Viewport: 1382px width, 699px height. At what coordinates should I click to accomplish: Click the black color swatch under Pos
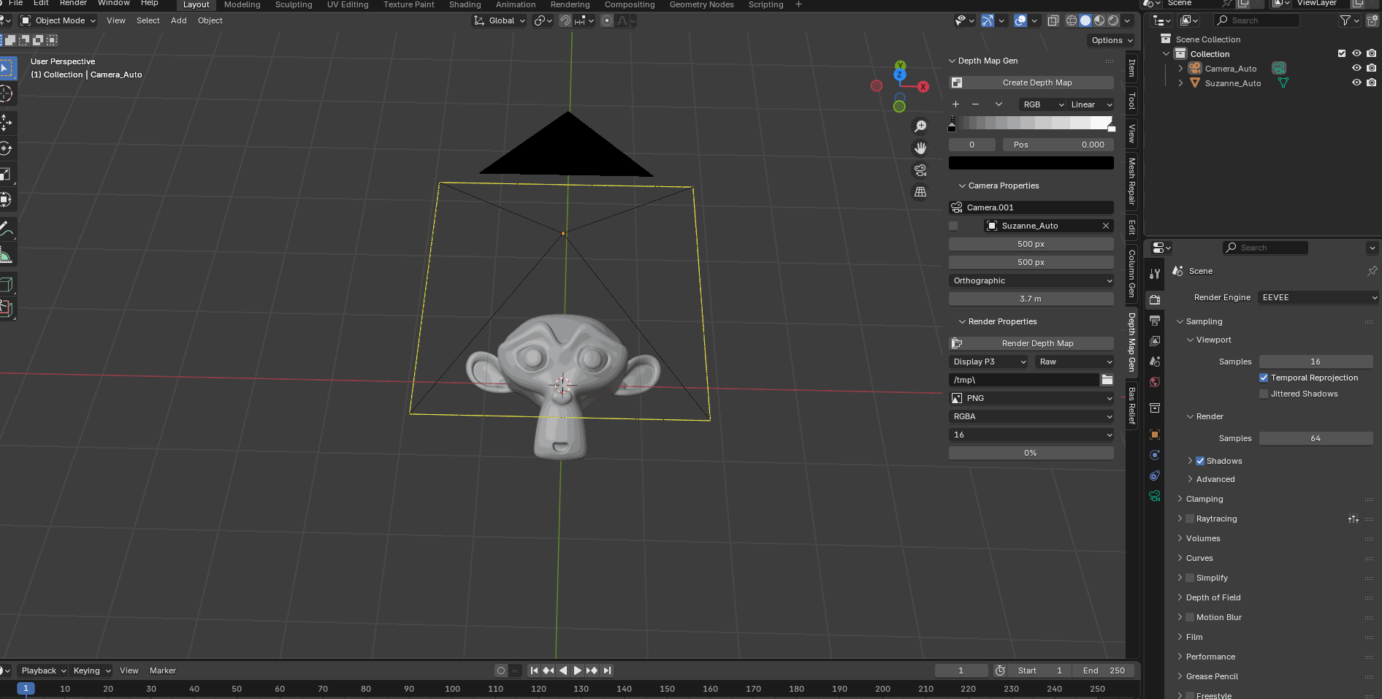pyautogui.click(x=1031, y=163)
